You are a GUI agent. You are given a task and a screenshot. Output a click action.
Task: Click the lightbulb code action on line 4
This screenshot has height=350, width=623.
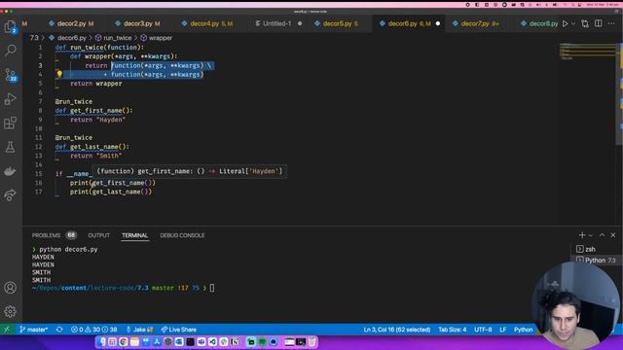point(59,74)
